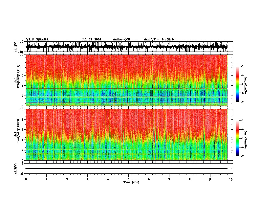The height and width of the screenshot is (201, 260).
Task: Click the flat ch.3 voltage trace line
Action: 126,168
